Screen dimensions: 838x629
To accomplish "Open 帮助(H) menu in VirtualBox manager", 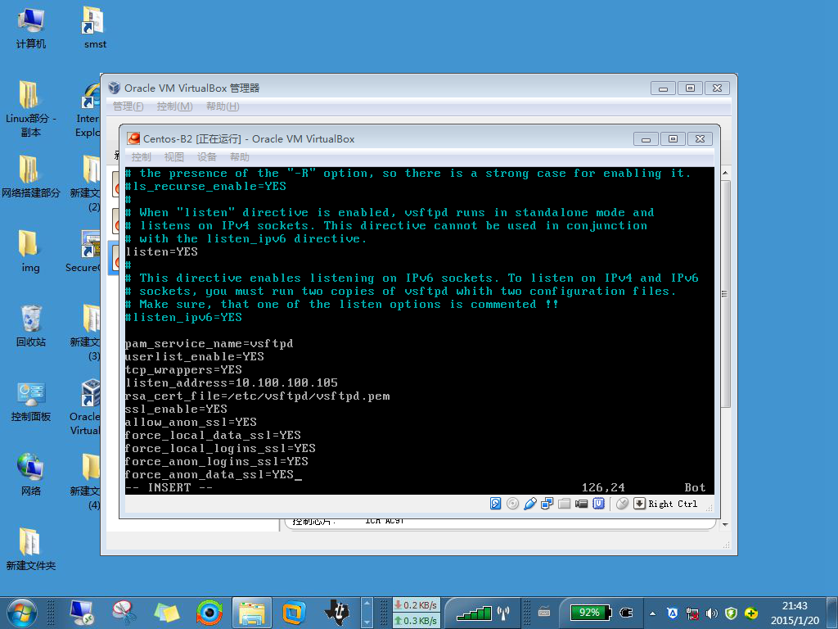I will tap(223, 106).
